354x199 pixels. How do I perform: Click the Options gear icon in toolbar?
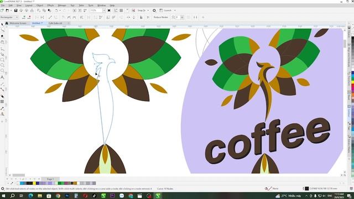(x=154, y=11)
